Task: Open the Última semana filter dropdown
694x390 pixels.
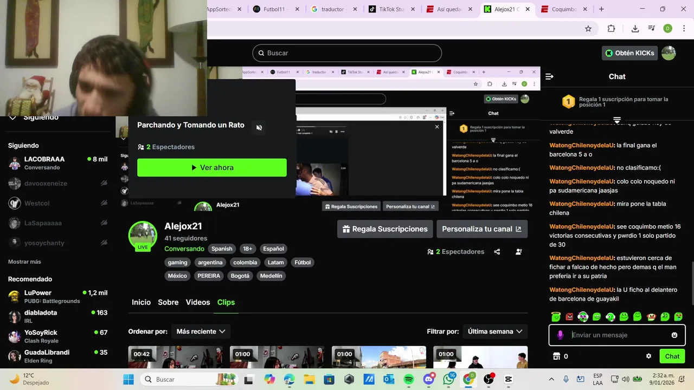Action: [495, 331]
